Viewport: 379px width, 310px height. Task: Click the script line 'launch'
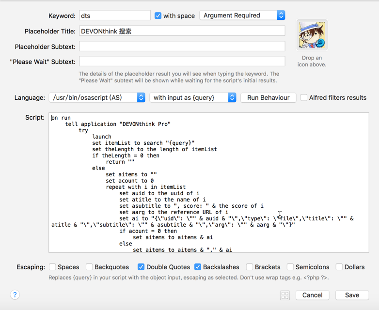click(102, 137)
